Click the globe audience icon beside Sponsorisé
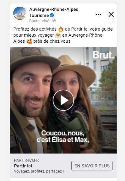This screenshot has height=181, width=125. 54,21
